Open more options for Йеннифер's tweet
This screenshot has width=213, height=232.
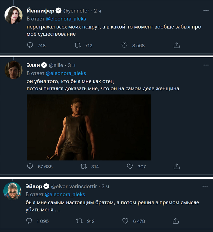coord(206,10)
